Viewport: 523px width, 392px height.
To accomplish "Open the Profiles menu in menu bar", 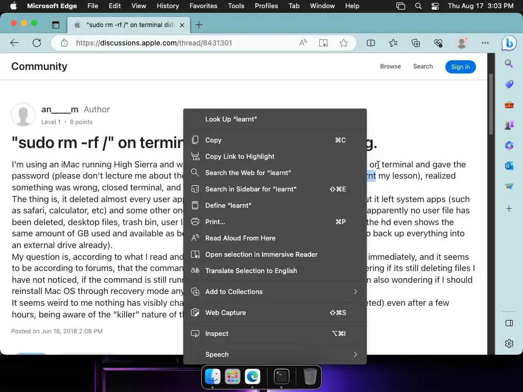I will tap(266, 6).
